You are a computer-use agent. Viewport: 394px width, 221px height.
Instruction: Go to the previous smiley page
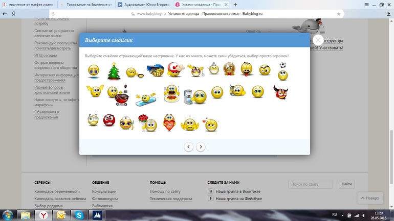188,147
